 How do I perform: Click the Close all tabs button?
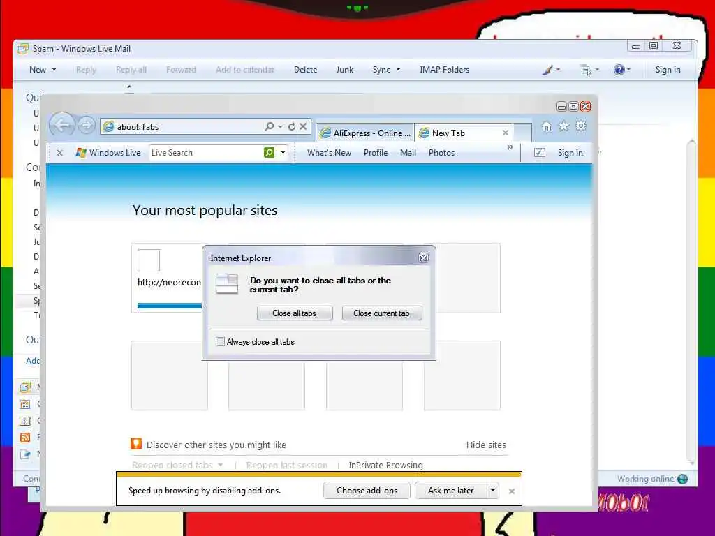point(295,313)
